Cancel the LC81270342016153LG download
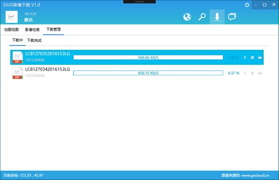The height and width of the screenshot is (180, 279). pyautogui.click(x=252, y=73)
